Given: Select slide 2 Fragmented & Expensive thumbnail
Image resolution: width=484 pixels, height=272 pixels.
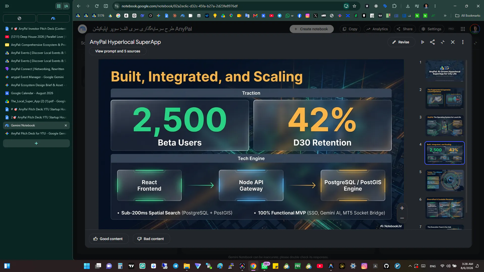Looking at the screenshot, I should 445,98.
